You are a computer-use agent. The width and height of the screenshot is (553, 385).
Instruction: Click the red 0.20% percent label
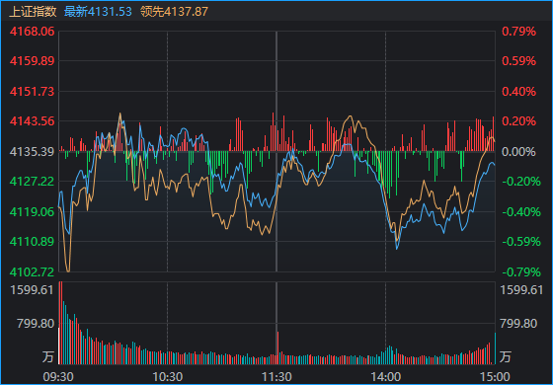[x=518, y=121]
